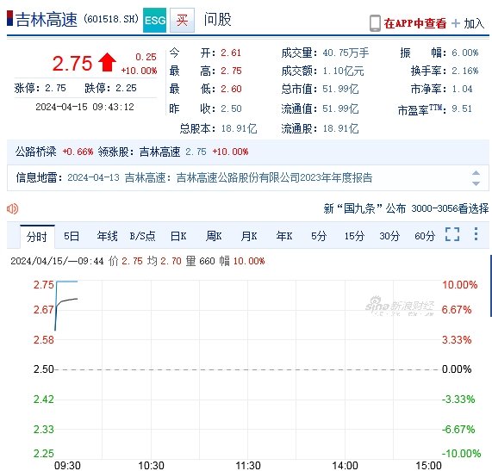Select the 分时 tab

click(37, 237)
